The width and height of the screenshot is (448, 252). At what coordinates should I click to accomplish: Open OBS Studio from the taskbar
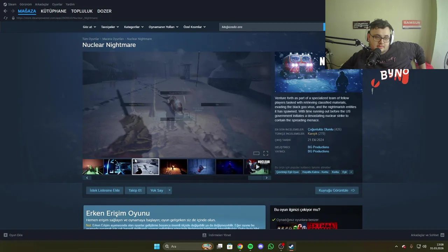(281, 246)
